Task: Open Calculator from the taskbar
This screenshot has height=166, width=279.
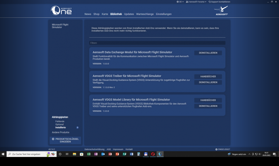Action: click(138, 154)
